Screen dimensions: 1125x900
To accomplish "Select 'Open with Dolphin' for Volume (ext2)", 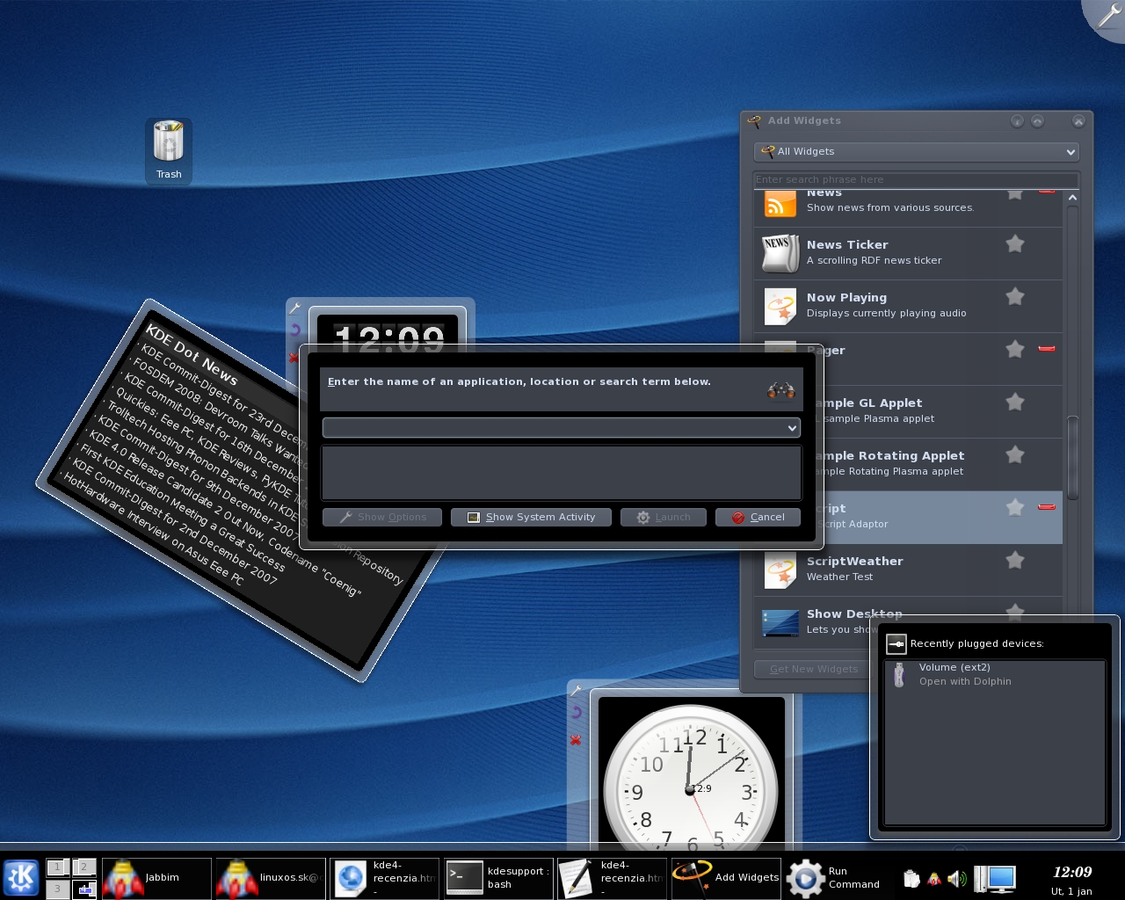I will 965,681.
